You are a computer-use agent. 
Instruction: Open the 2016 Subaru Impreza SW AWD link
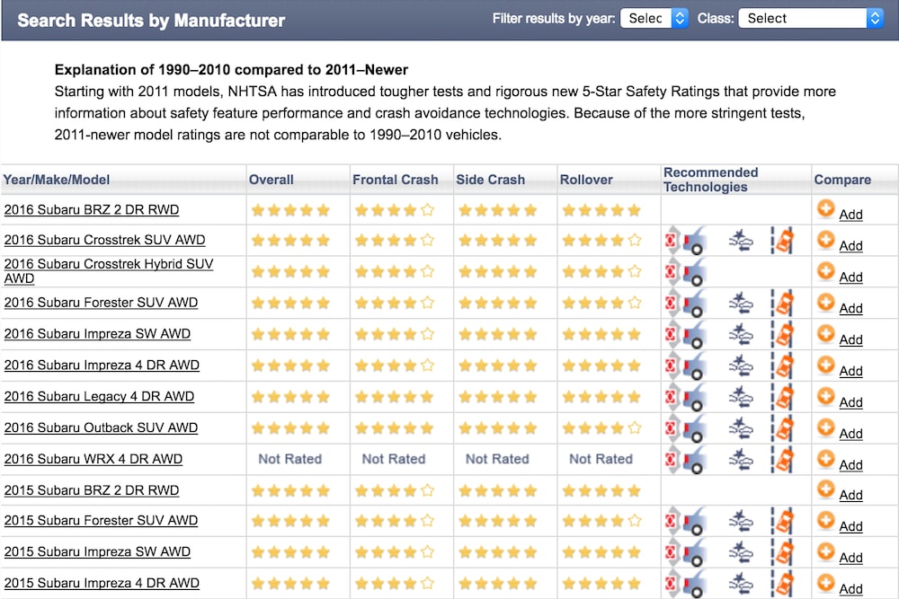point(97,334)
